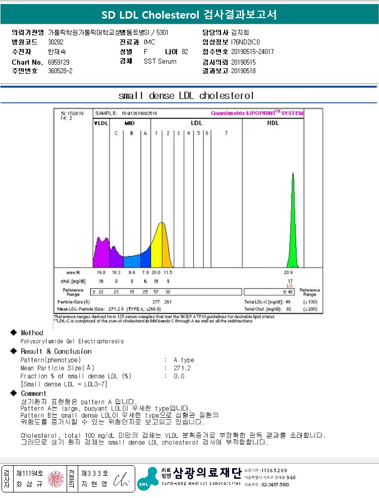
Task: Click the 삼광의료재단 foundation name
Action: [207, 473]
